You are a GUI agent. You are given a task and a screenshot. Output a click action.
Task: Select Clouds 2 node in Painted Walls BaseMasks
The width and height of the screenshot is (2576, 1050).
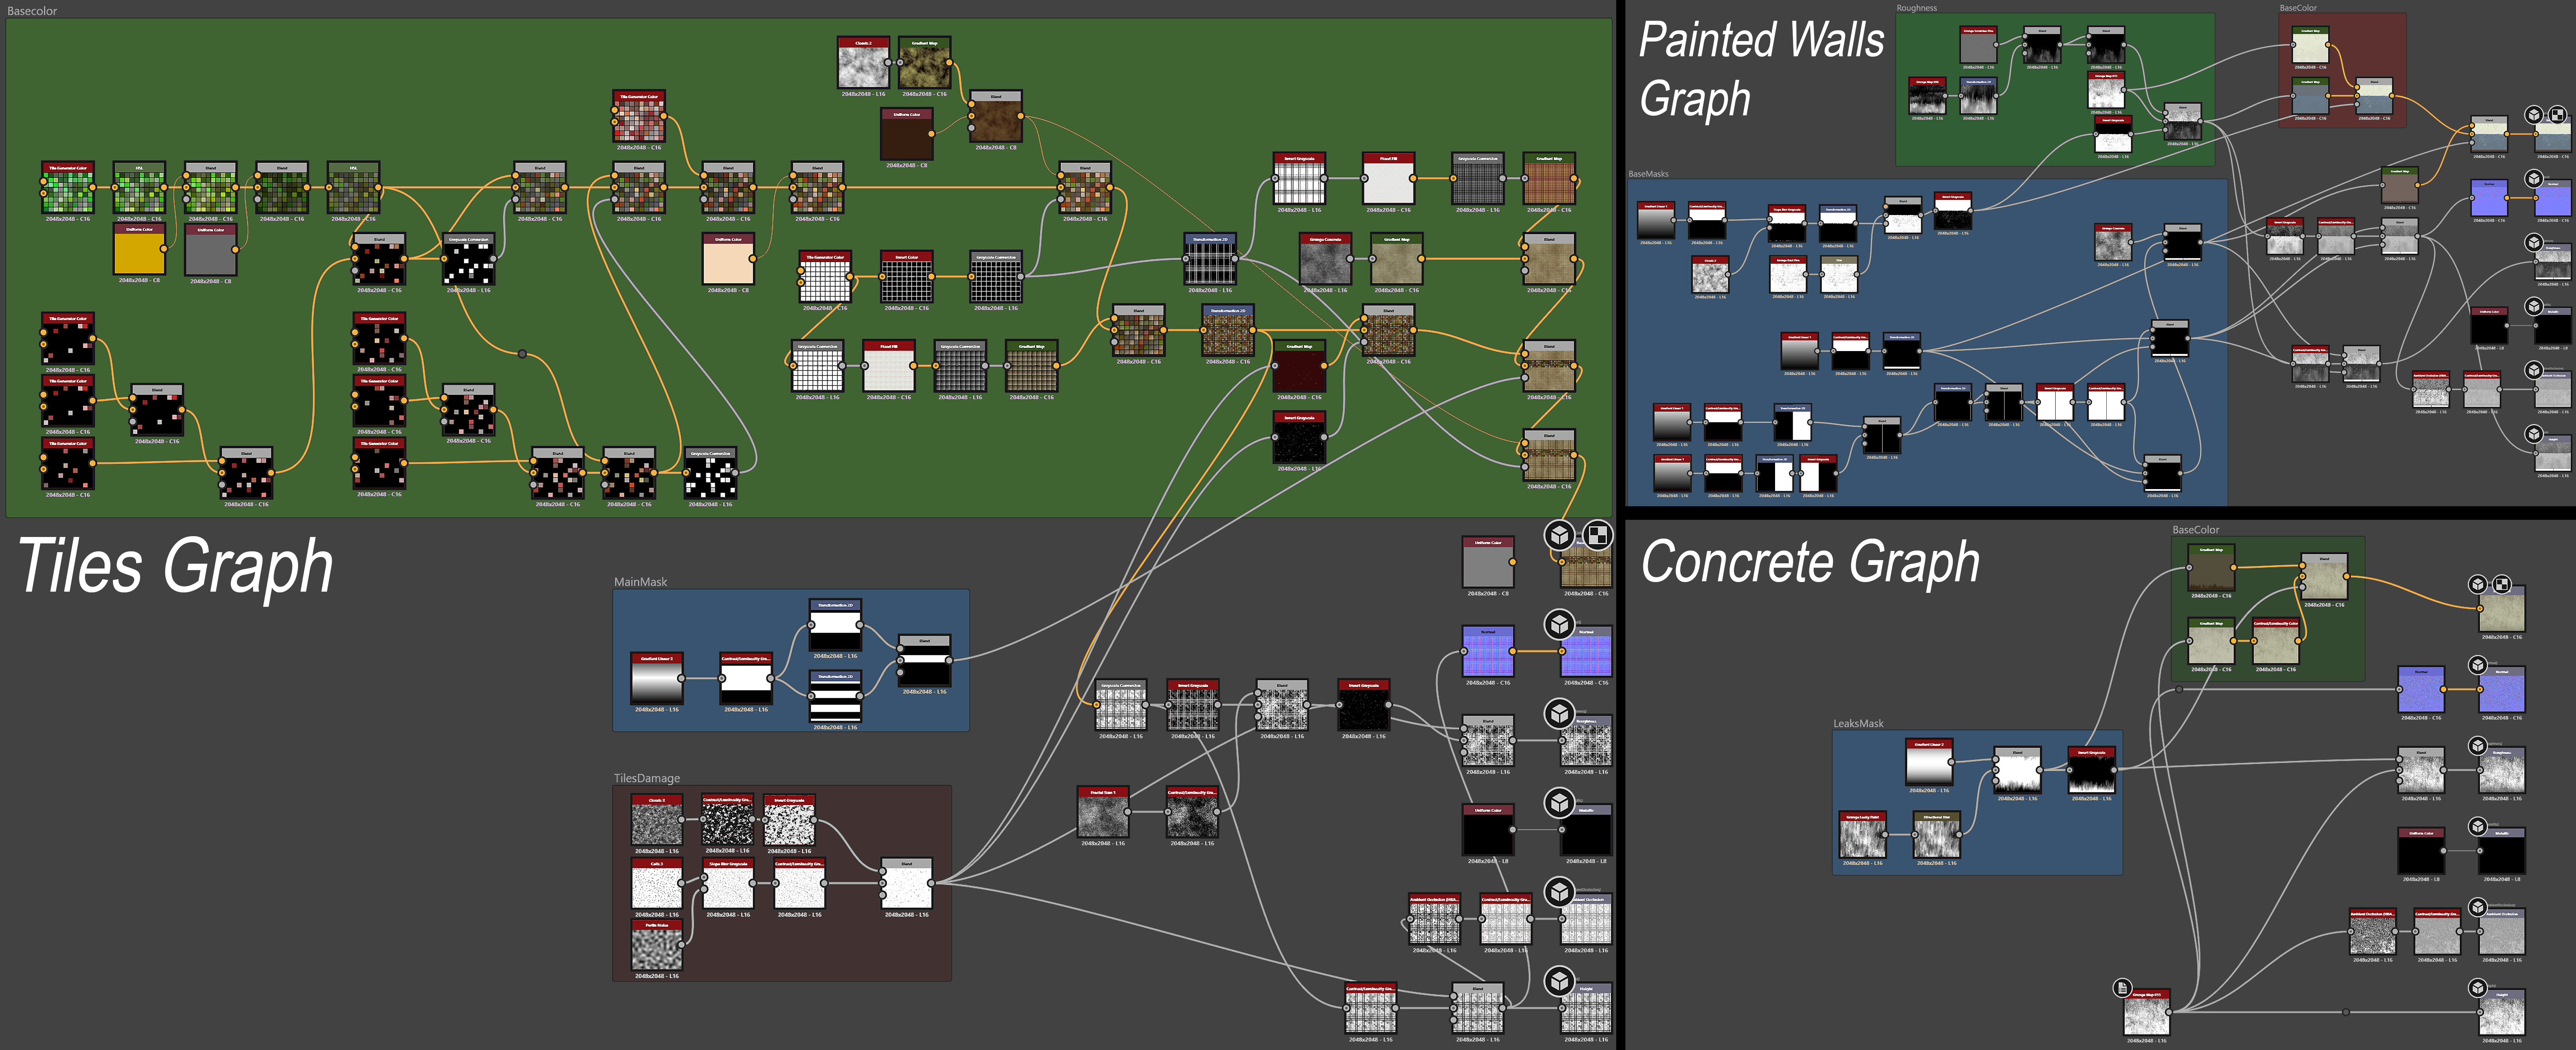(x=1710, y=275)
